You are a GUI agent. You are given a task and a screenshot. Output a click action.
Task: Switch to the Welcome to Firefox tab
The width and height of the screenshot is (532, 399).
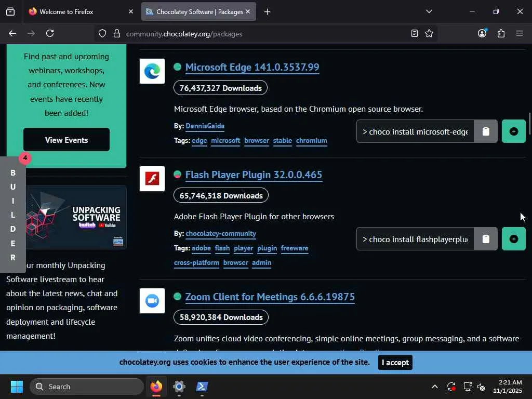(x=79, y=11)
